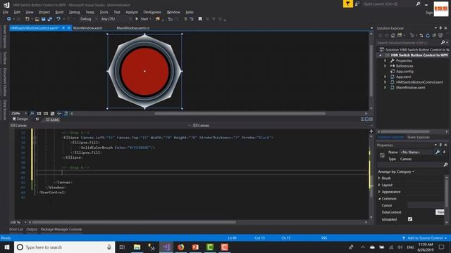Expand the Properties node in Solution Explorer
The image size is (451, 253).
coord(385,60)
